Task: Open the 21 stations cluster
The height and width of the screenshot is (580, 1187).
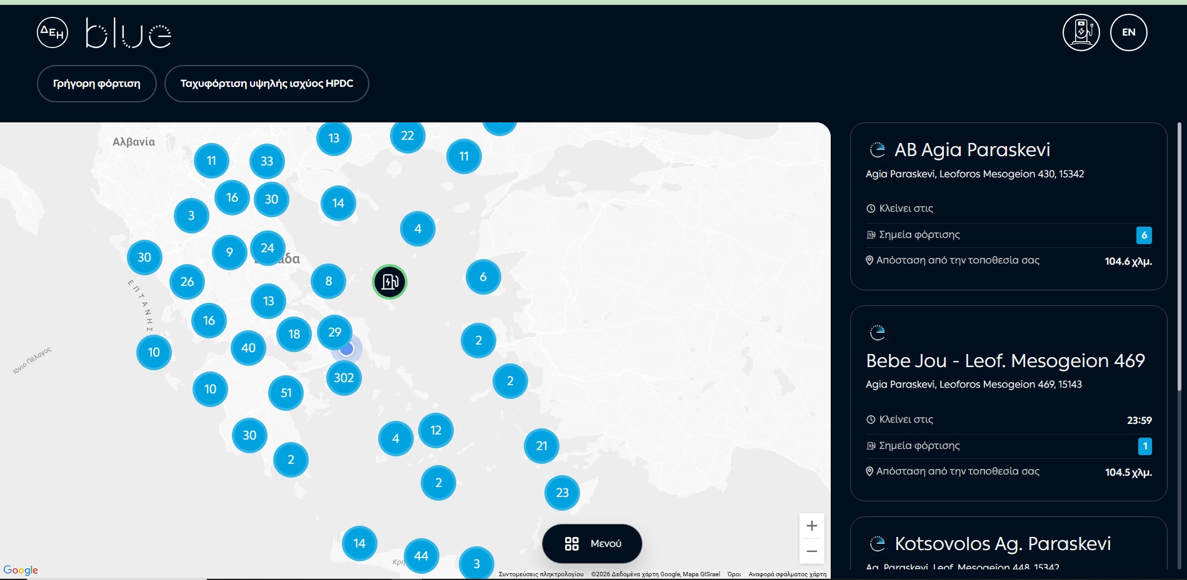Action: tap(542, 446)
